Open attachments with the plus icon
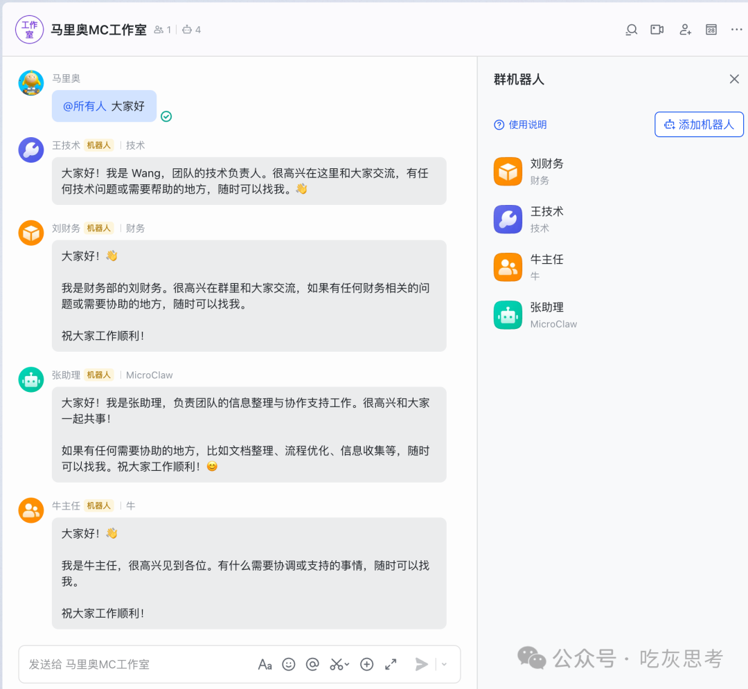 [366, 664]
